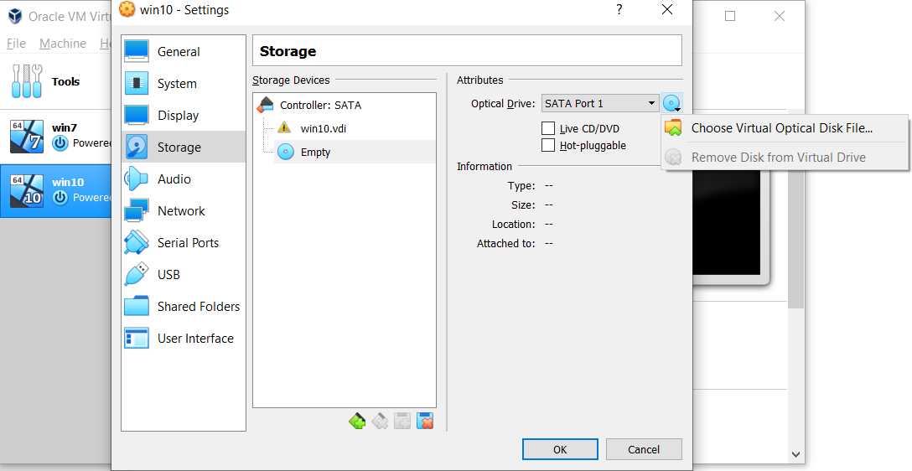Open the Machine menu in VirtualBox Manager
This screenshot has height=471, width=912.
(63, 44)
